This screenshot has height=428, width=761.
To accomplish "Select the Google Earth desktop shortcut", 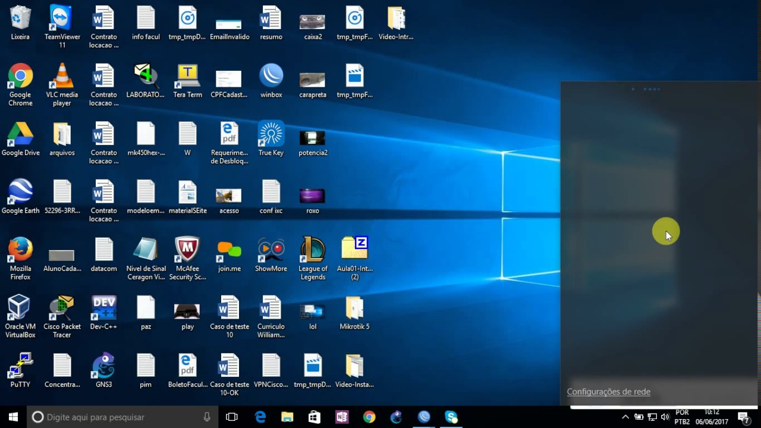I will [20, 197].
